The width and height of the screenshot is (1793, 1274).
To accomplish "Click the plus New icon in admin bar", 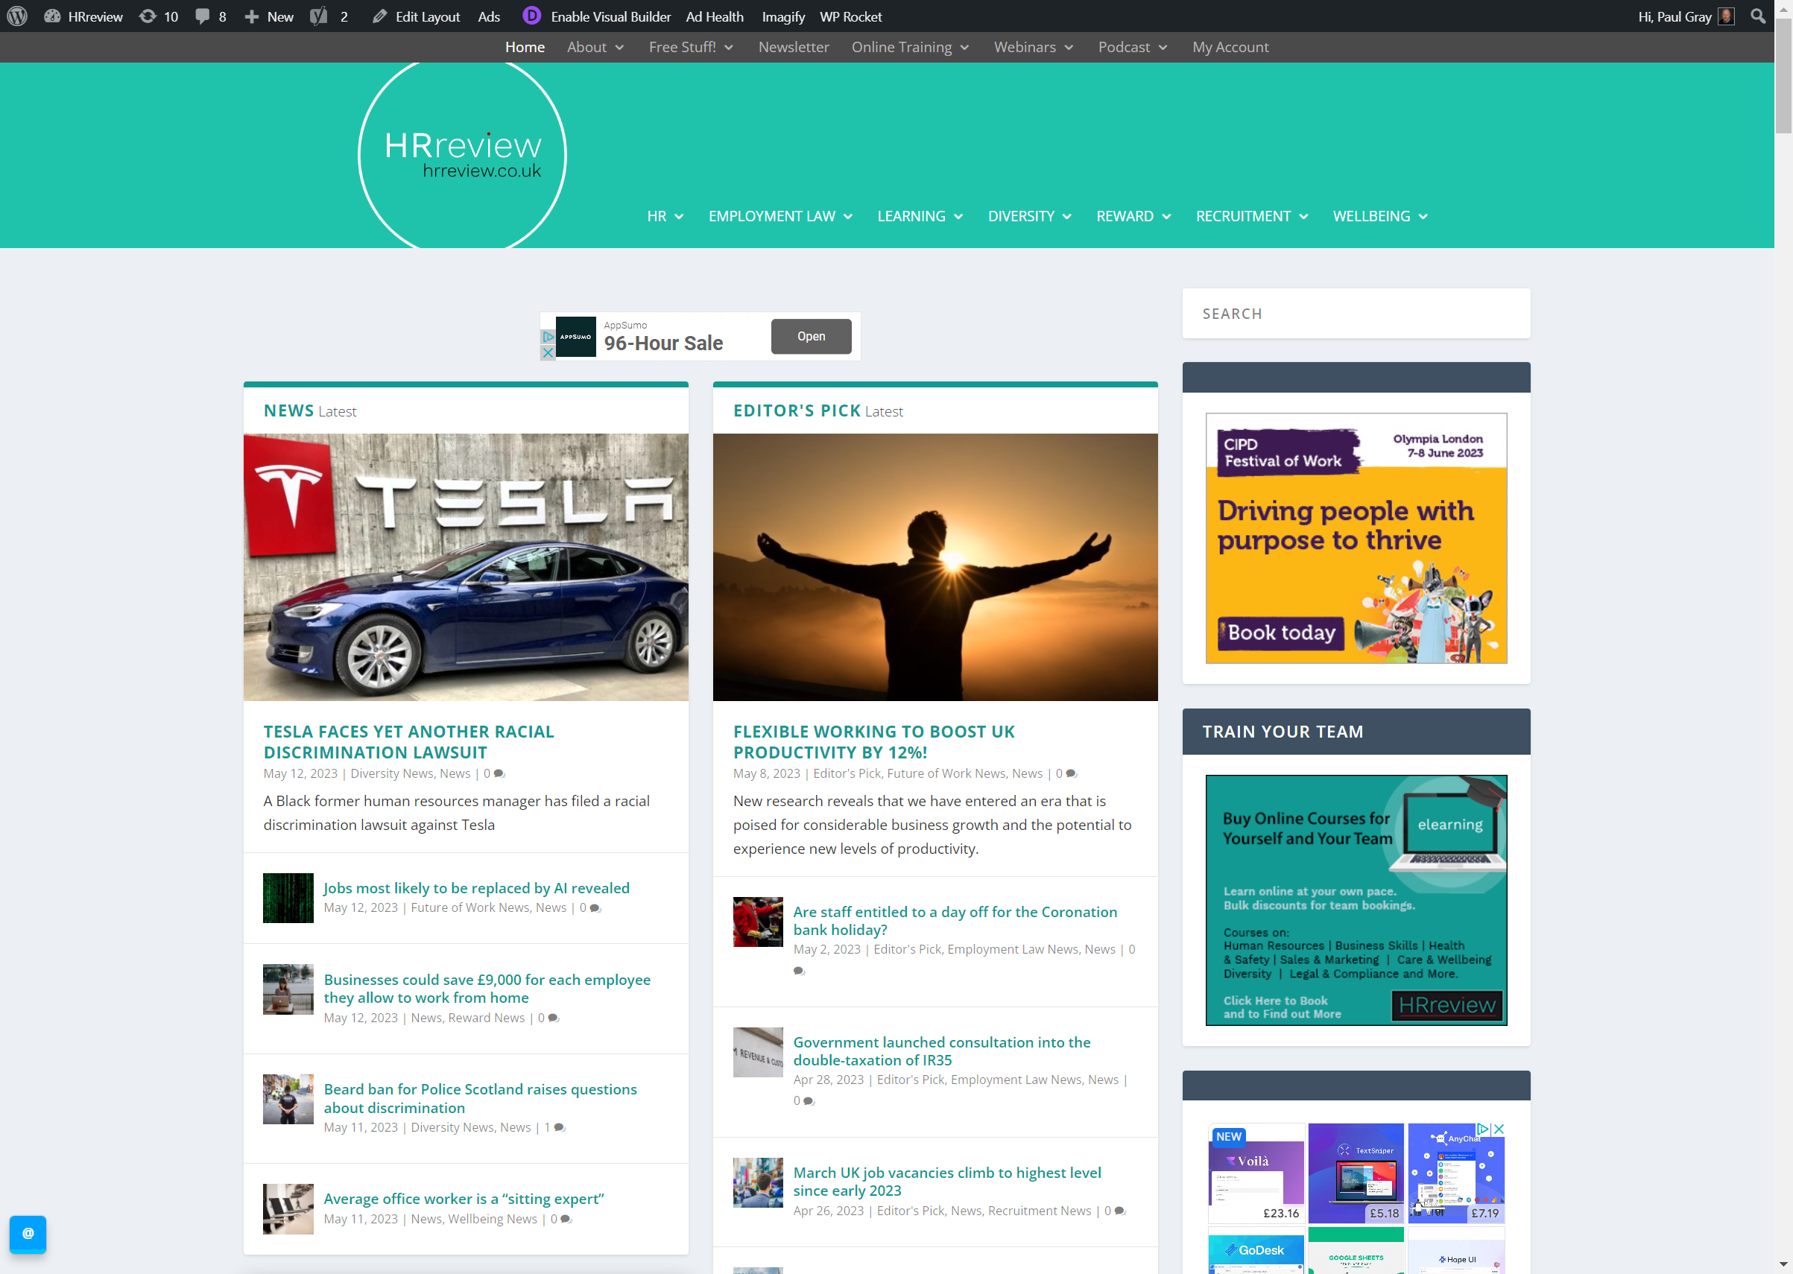I will coord(251,16).
